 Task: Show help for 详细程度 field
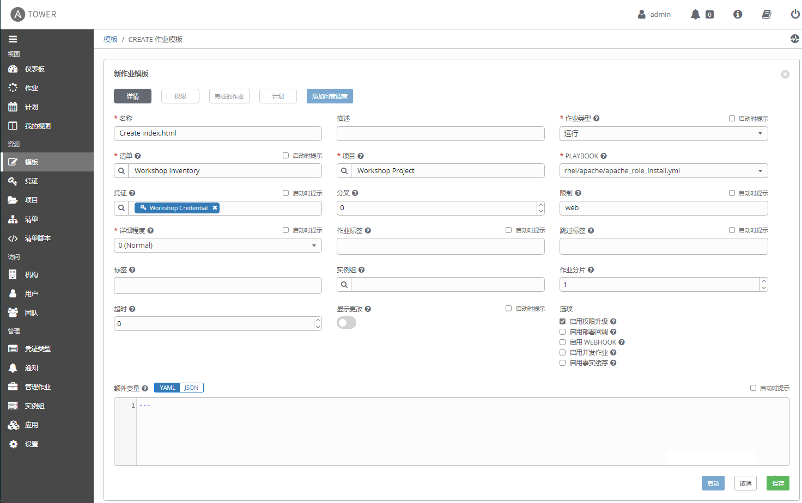click(150, 230)
